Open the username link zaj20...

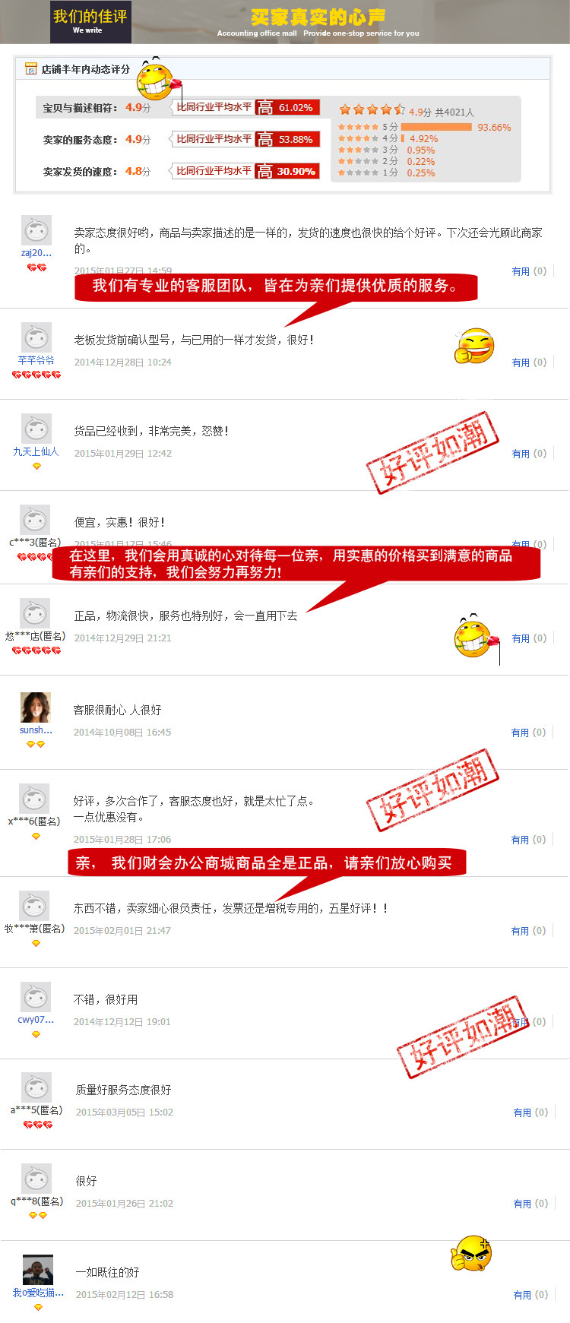36,253
